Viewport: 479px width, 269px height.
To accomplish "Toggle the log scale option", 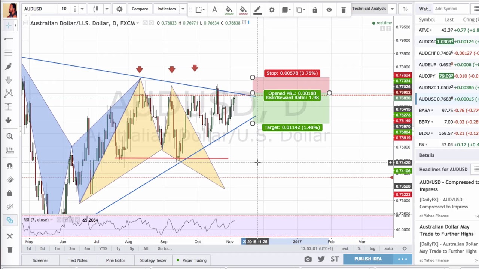I will pyautogui.click(x=372, y=249).
